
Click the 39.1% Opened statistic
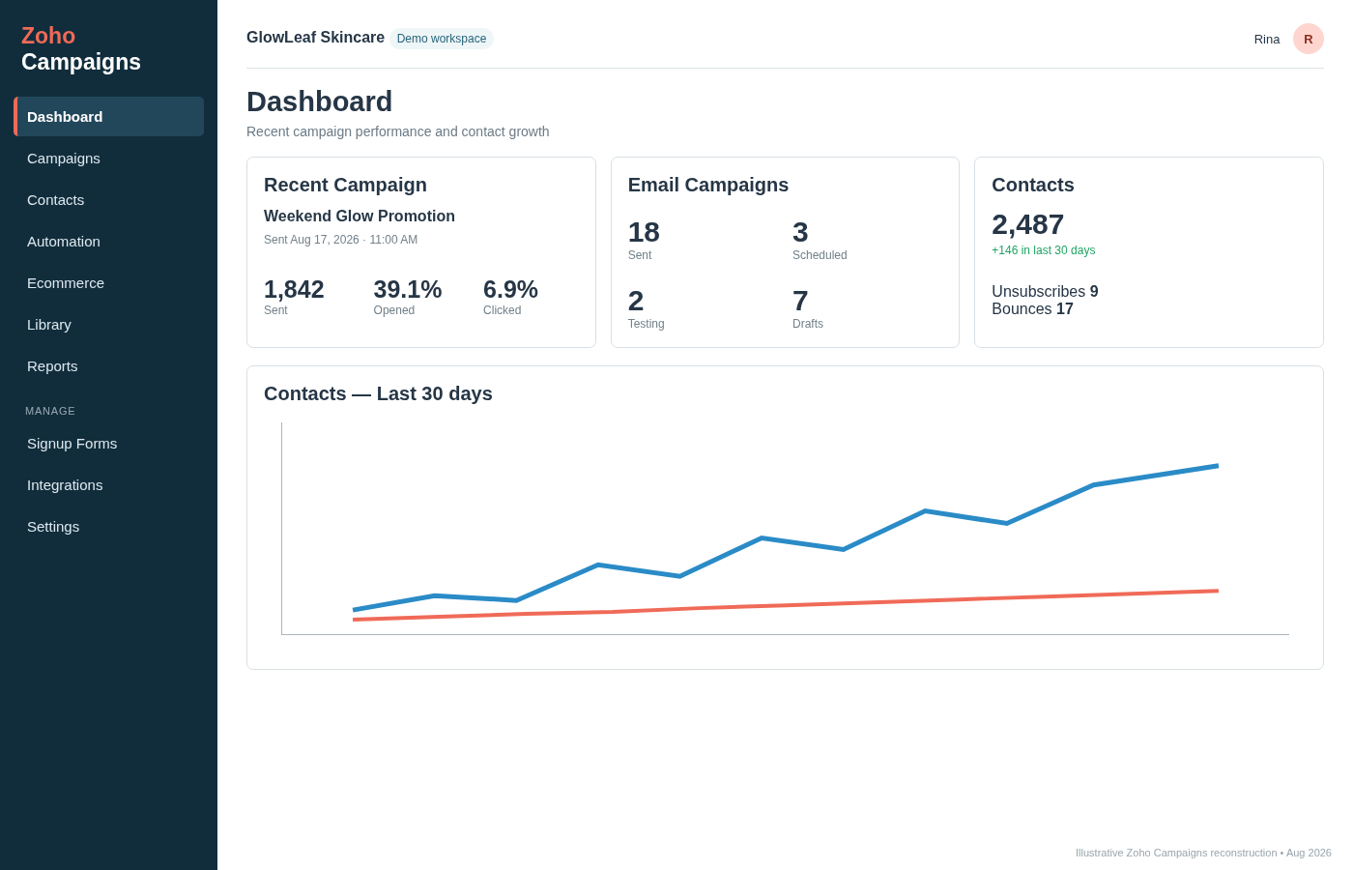(408, 296)
